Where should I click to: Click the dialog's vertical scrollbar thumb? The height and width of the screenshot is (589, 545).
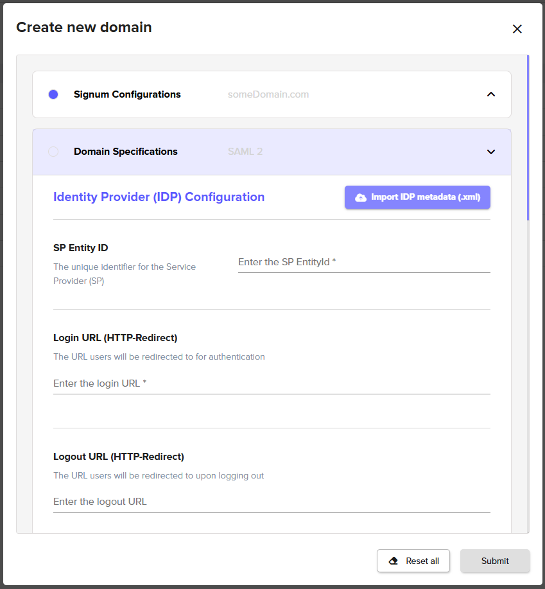(x=528, y=138)
